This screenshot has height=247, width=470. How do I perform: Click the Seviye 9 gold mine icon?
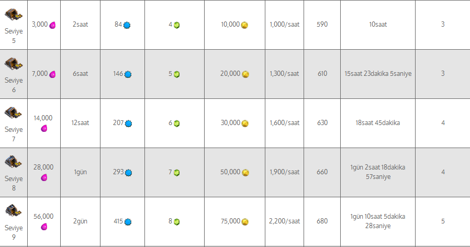(14, 211)
